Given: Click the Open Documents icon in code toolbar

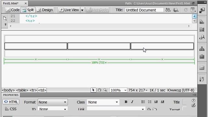Looking at the screenshot, I should [5, 18].
